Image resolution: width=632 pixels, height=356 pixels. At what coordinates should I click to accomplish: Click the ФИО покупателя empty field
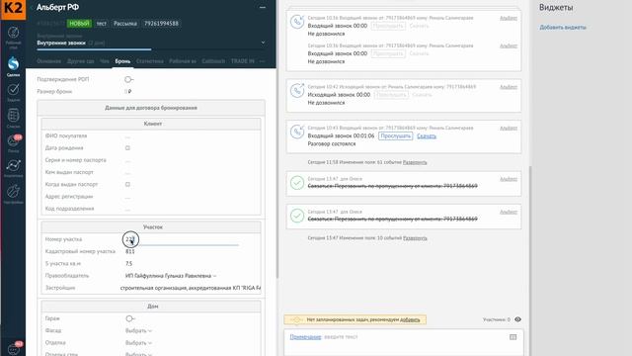127,136
